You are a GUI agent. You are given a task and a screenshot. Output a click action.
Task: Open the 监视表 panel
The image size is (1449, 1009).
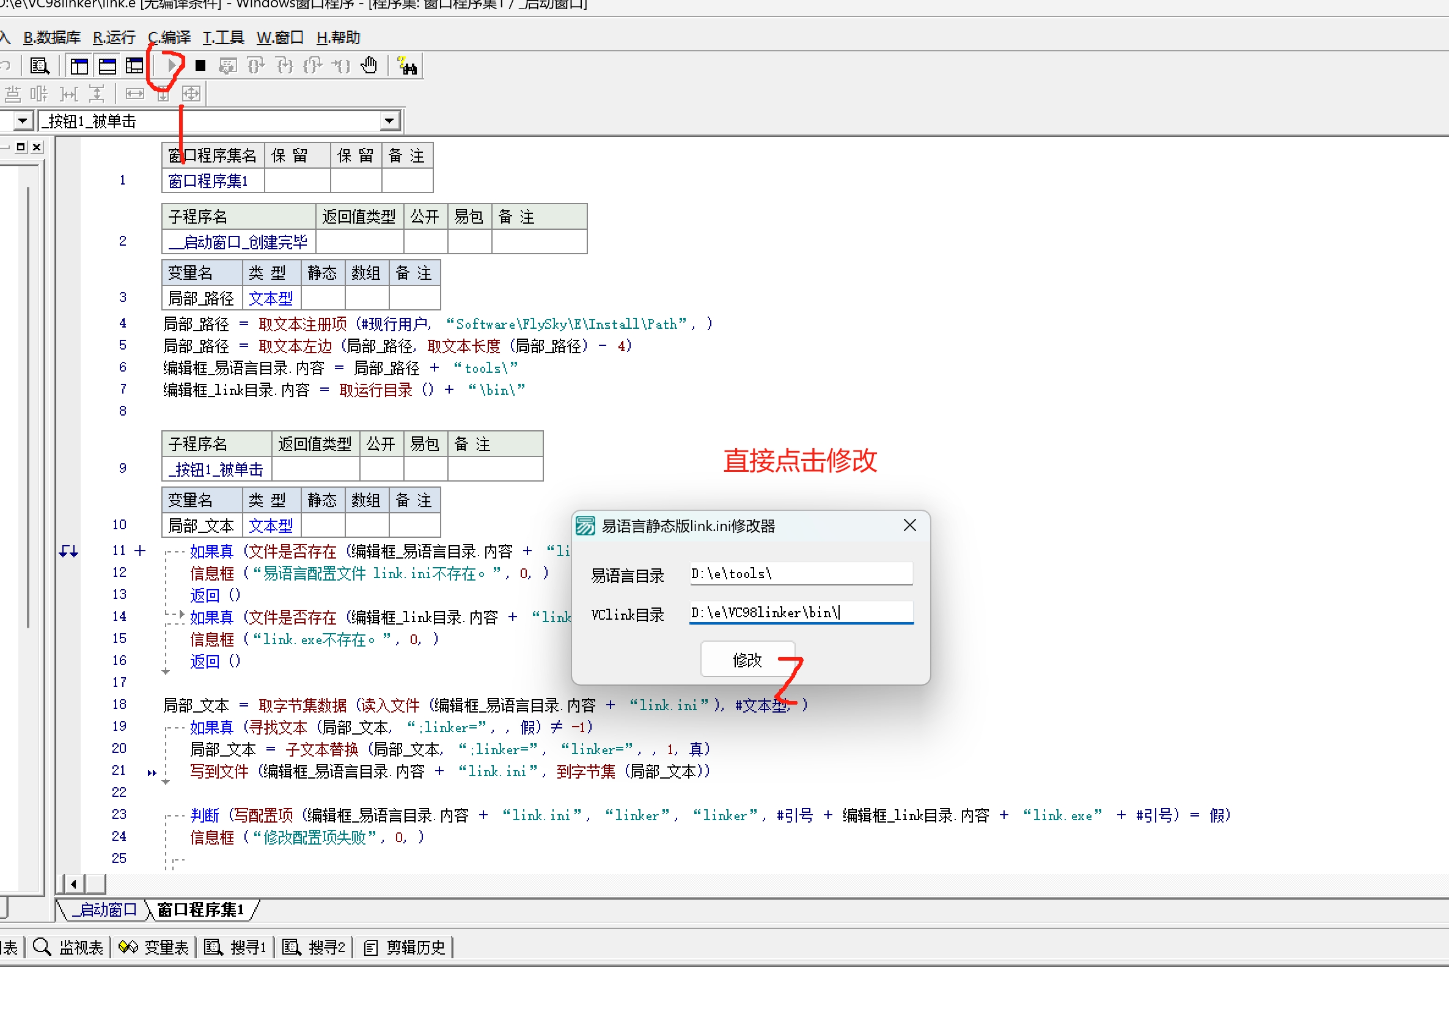(x=69, y=947)
